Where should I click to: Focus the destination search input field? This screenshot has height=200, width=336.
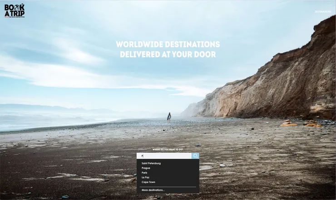pos(164,156)
